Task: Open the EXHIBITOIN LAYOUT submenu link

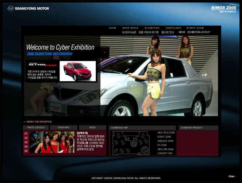Action: click(x=199, y=32)
